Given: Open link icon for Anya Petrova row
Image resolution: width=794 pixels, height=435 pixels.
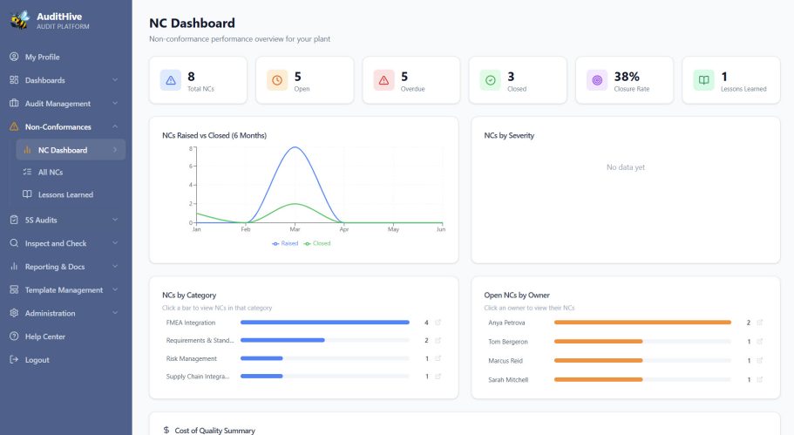Looking at the screenshot, I should click(x=759, y=322).
